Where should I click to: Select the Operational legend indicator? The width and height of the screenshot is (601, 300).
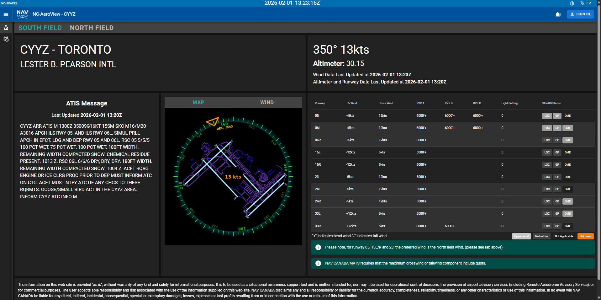[521, 236]
